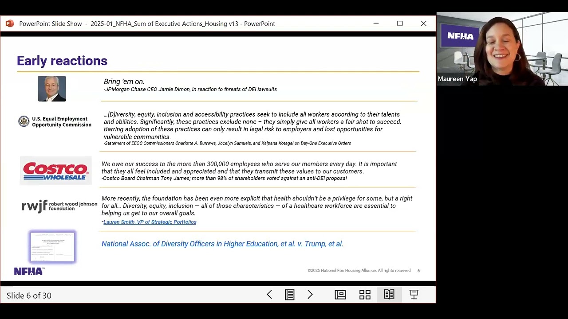Click the JPMorgan Chase CEO Jamie Dimon attribution

190,89
